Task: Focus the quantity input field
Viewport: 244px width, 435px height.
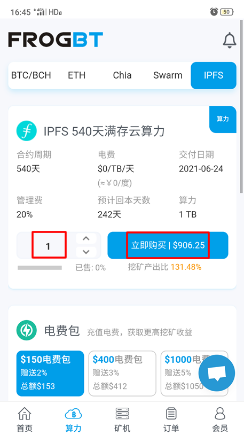Action: [x=48, y=245]
